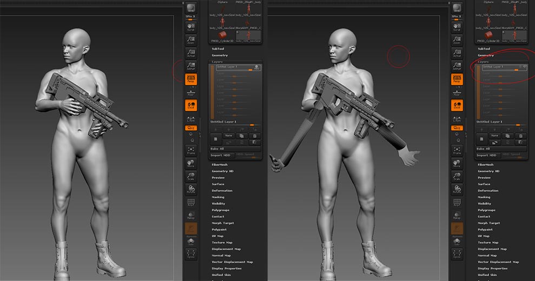This screenshot has height=281, width=535.
Task: Toggle Floor grid in left view
Action: pos(191,92)
